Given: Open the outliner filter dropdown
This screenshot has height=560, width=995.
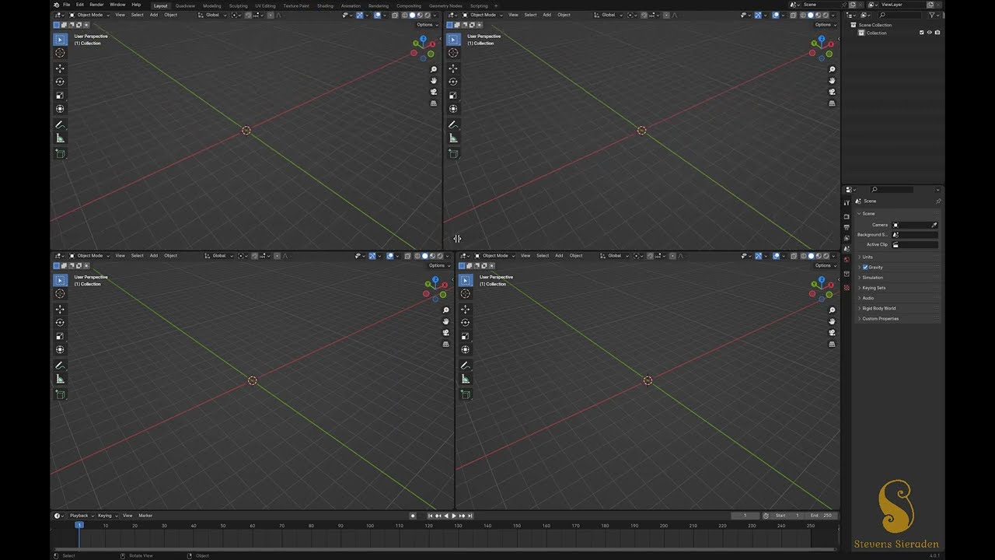Looking at the screenshot, I should 934,15.
